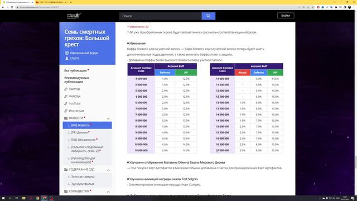Open File Explorer from the taskbar
Viewport: 357px width, 201px height.
pos(23,199)
